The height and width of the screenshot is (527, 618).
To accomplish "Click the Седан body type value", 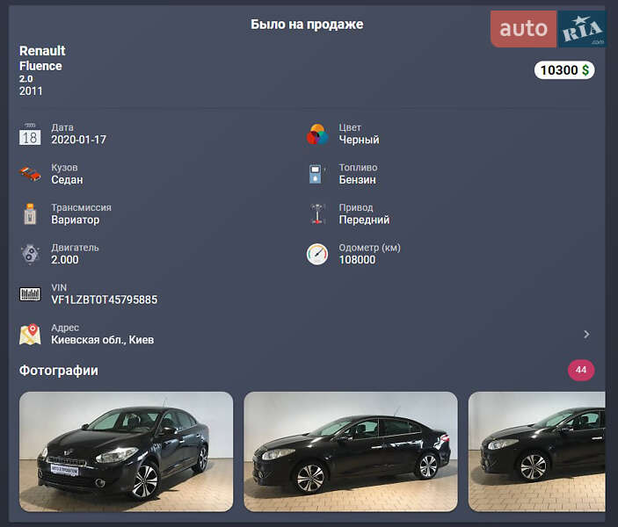I will (67, 179).
